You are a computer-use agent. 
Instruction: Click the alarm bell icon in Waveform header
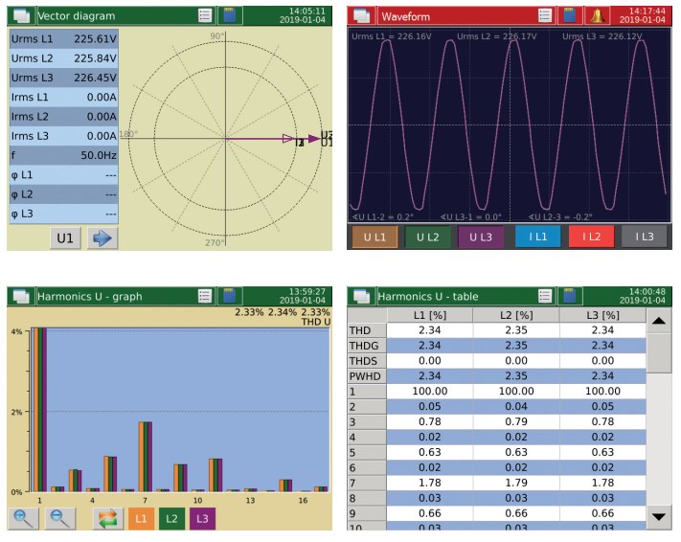[597, 15]
